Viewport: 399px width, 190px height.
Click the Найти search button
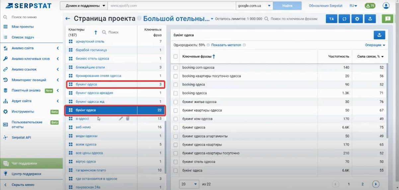coord(287,6)
